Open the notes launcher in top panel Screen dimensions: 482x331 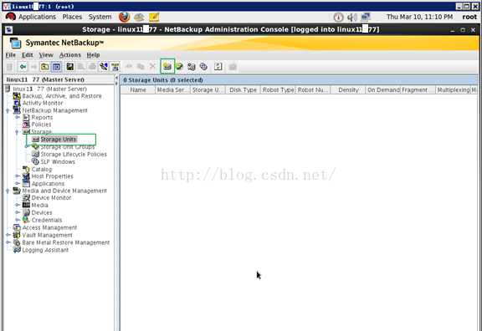click(154, 17)
